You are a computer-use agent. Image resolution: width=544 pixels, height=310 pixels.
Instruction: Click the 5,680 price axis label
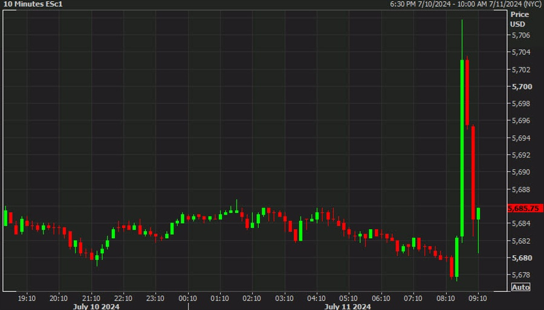point(522,258)
